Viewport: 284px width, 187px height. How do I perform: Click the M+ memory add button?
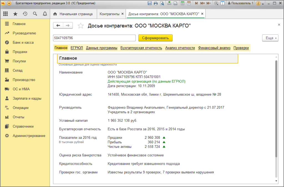(x=202, y=3)
